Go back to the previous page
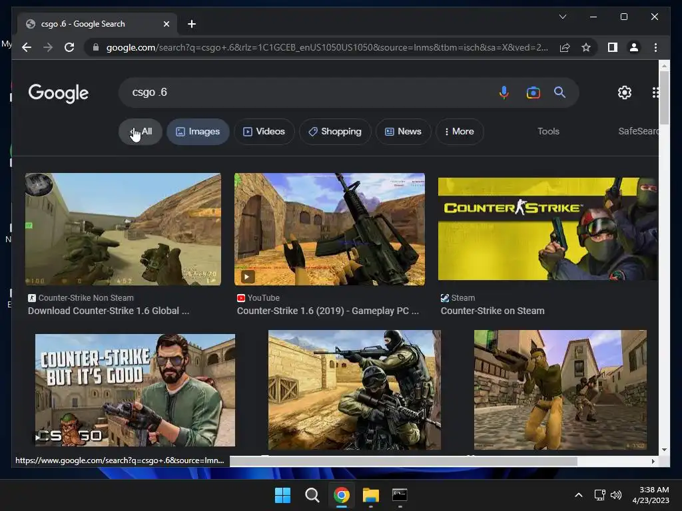Viewport: 682px width, 511px height. coord(27,47)
